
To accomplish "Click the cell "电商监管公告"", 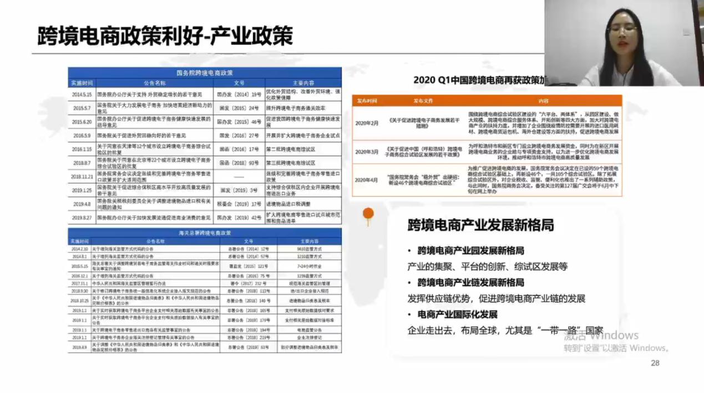I will tap(310, 330).
